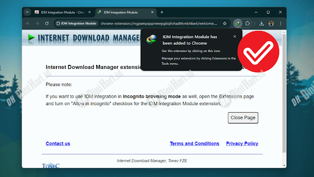Open Terms and Conditions link
Screen dimensions: 314x177
(194, 144)
